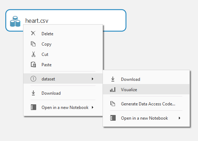Image resolution: width=198 pixels, height=141 pixels.
Task: Click the heart.csv dataset module icon
Action: [15, 21]
